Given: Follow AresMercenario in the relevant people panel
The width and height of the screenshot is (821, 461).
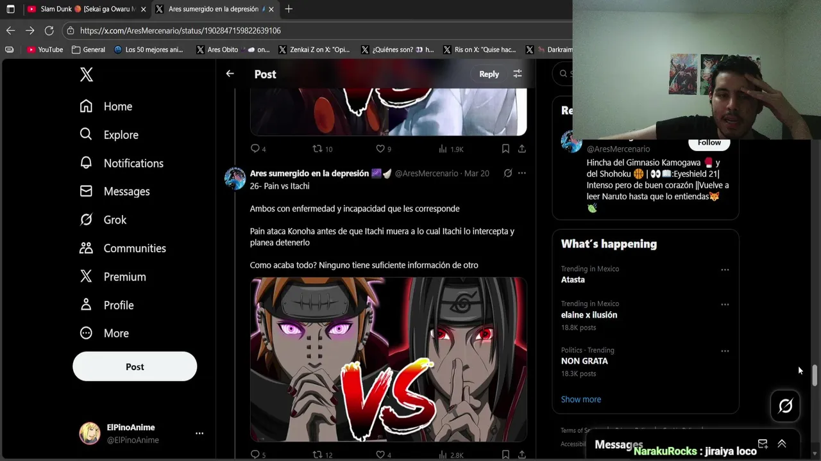Looking at the screenshot, I should 709,143.
